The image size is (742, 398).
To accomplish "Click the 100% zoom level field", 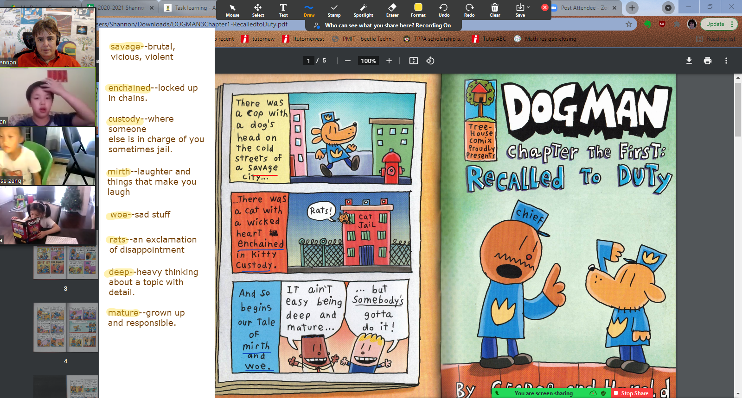I will point(368,61).
